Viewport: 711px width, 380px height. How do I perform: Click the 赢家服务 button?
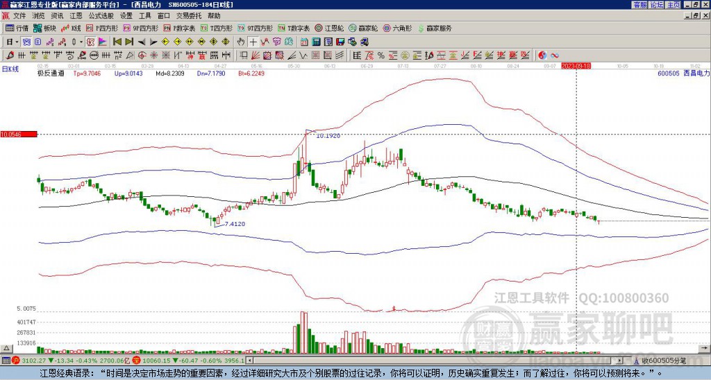(435, 28)
